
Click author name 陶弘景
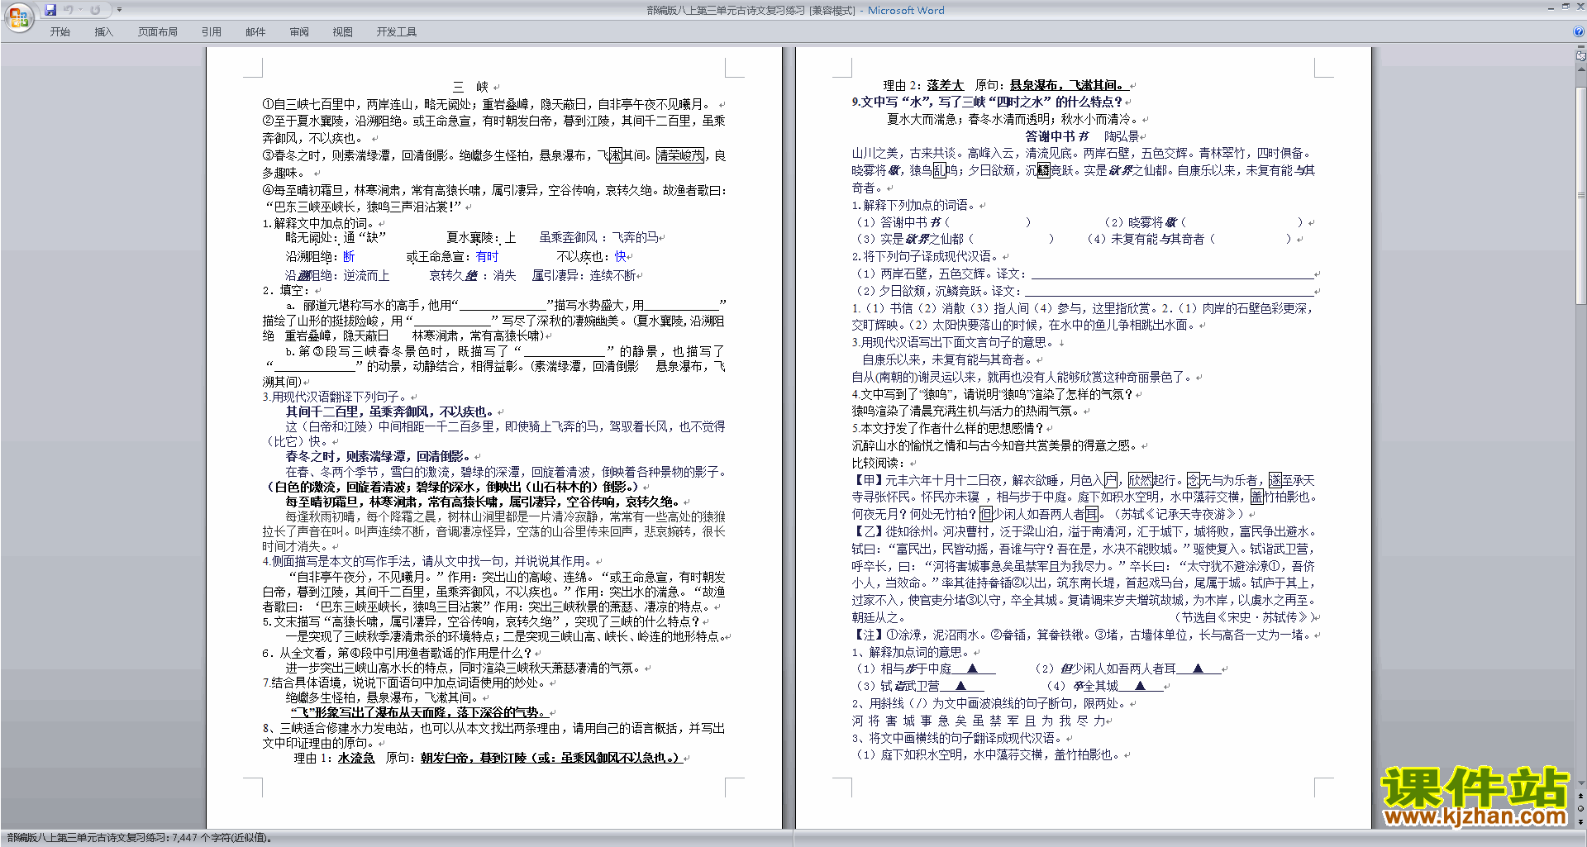coord(1121,136)
